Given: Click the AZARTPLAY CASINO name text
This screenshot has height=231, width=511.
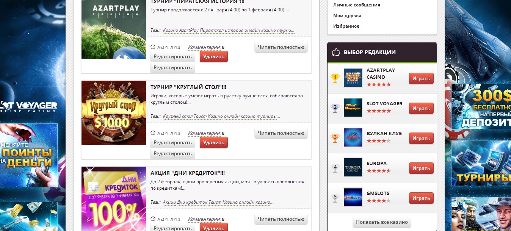Looking at the screenshot, I should tap(381, 73).
